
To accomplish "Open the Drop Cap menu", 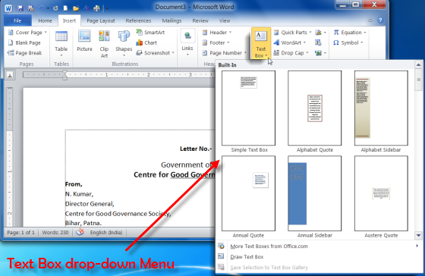I will coord(291,53).
